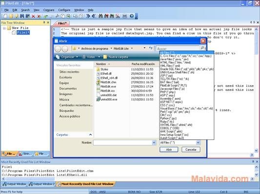The width and height of the screenshot is (260, 194).
Task: Expand the Carpetas folders pane
Action: pyautogui.click(x=90, y=135)
